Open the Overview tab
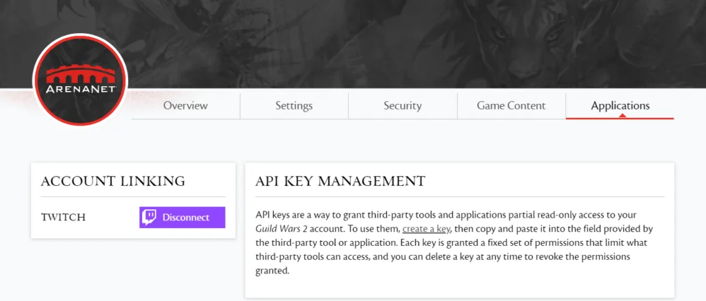This screenshot has height=301, width=706. point(185,106)
